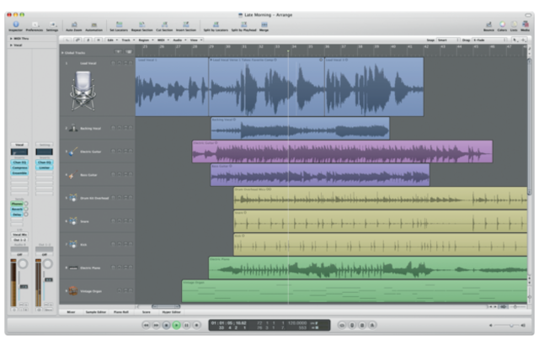
Task: Open the Track local menu
Action: click(128, 40)
